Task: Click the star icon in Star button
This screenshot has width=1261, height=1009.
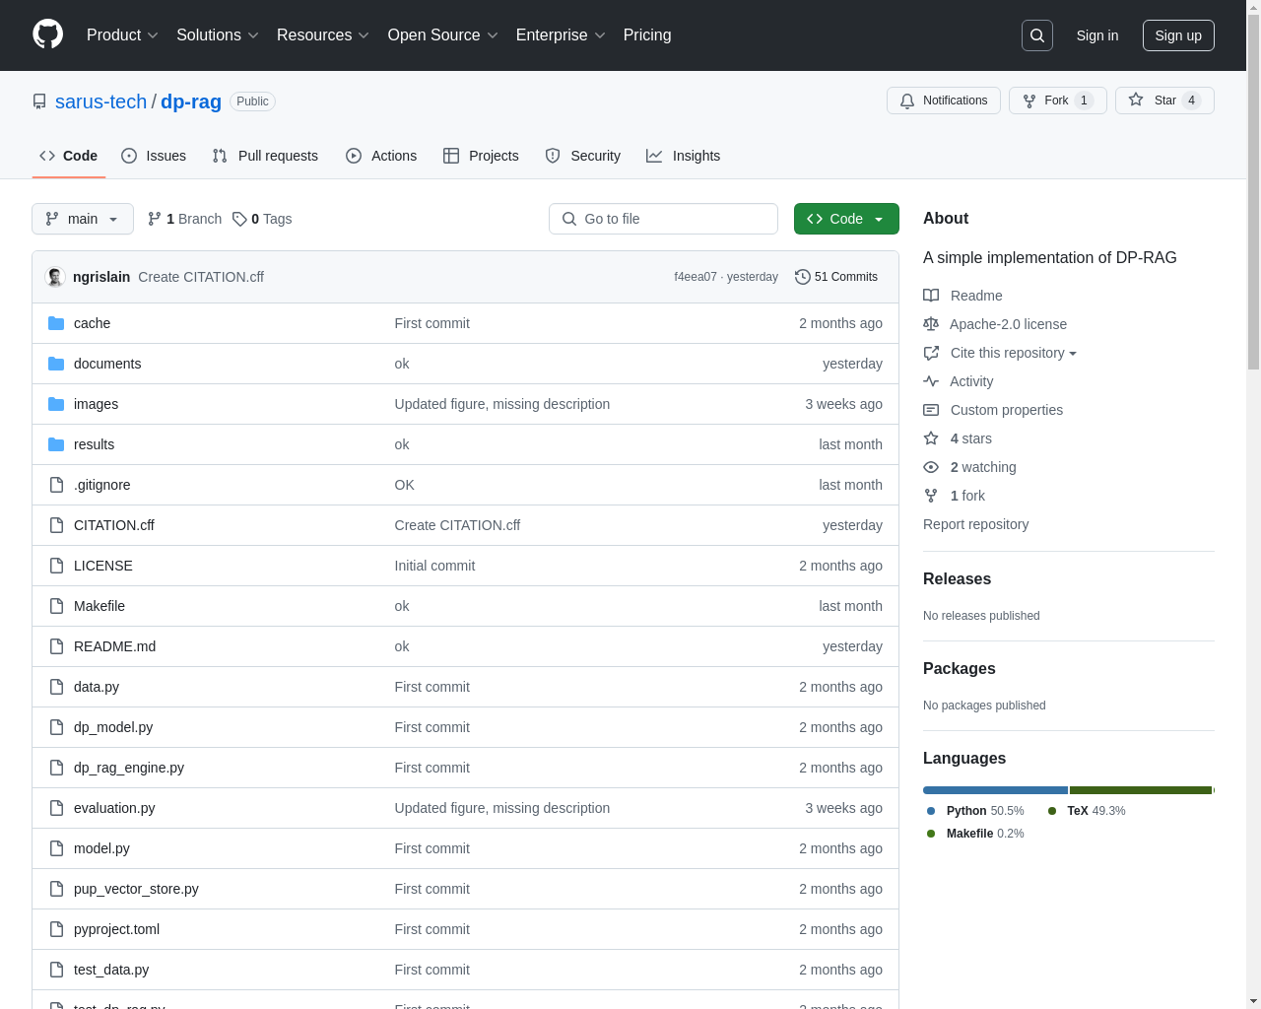Action: click(x=1136, y=101)
